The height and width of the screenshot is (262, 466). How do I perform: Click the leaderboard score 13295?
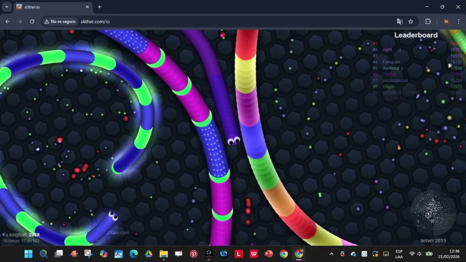pyautogui.click(x=456, y=80)
